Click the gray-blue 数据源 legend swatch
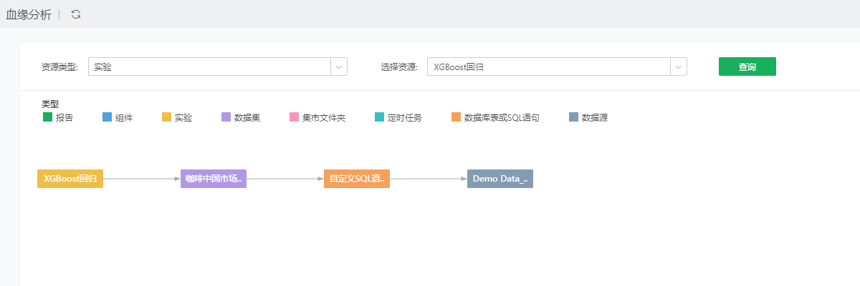Screen dimensions: 860x286 click(573, 117)
